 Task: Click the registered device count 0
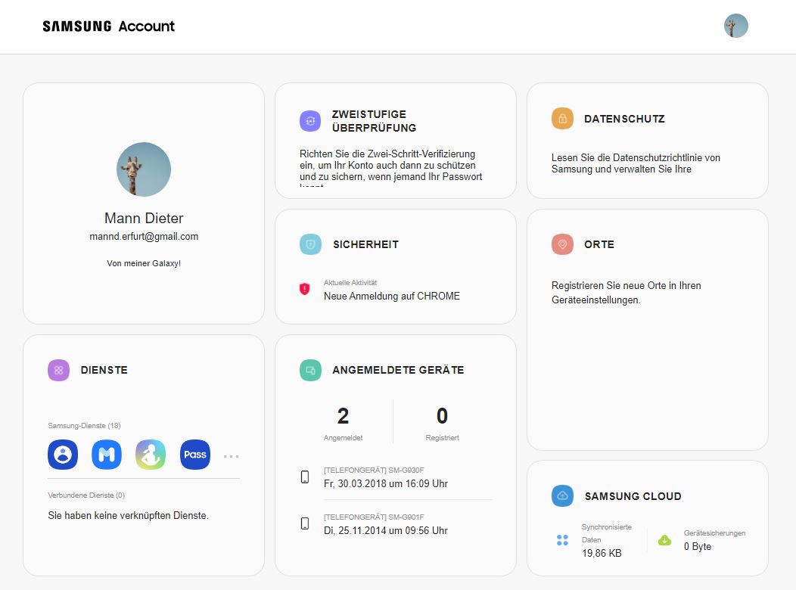click(x=442, y=416)
